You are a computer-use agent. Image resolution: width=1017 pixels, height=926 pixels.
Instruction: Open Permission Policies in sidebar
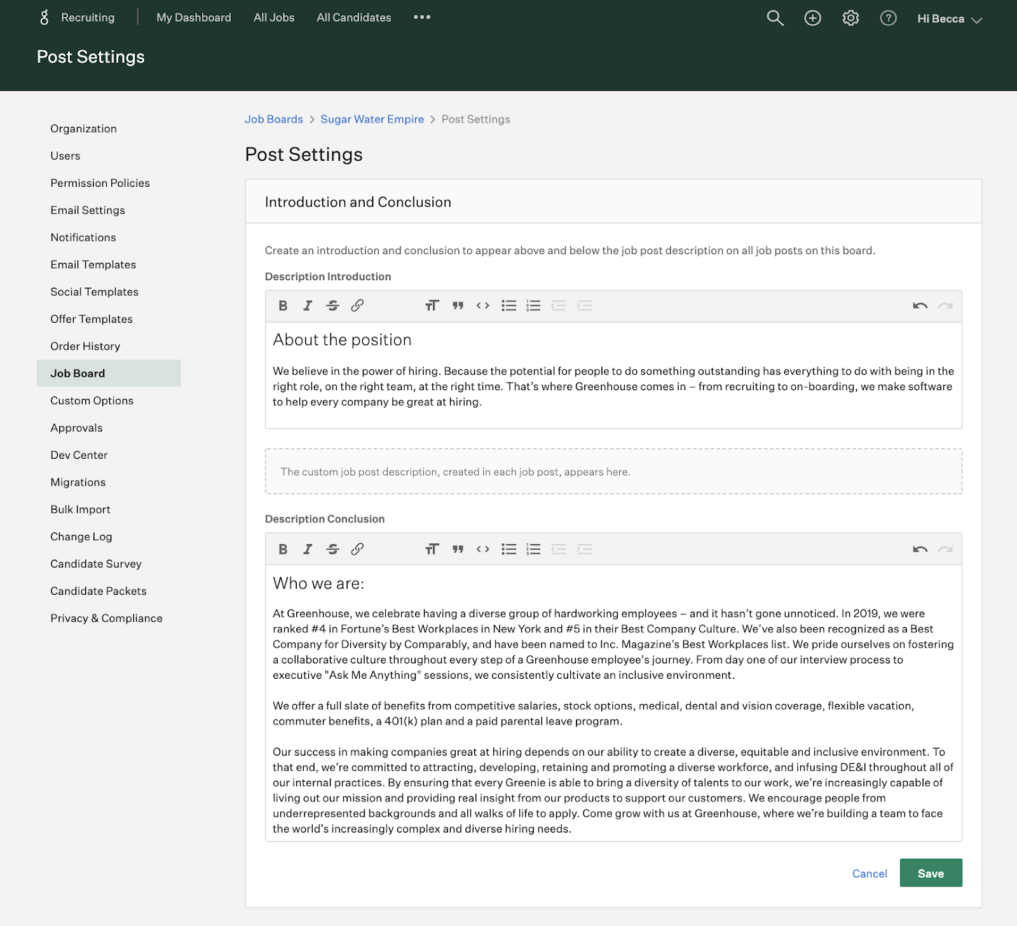tap(100, 183)
